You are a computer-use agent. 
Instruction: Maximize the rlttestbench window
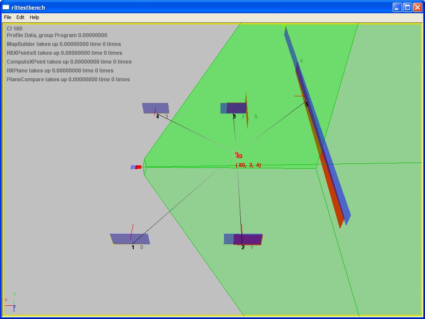(407, 7)
